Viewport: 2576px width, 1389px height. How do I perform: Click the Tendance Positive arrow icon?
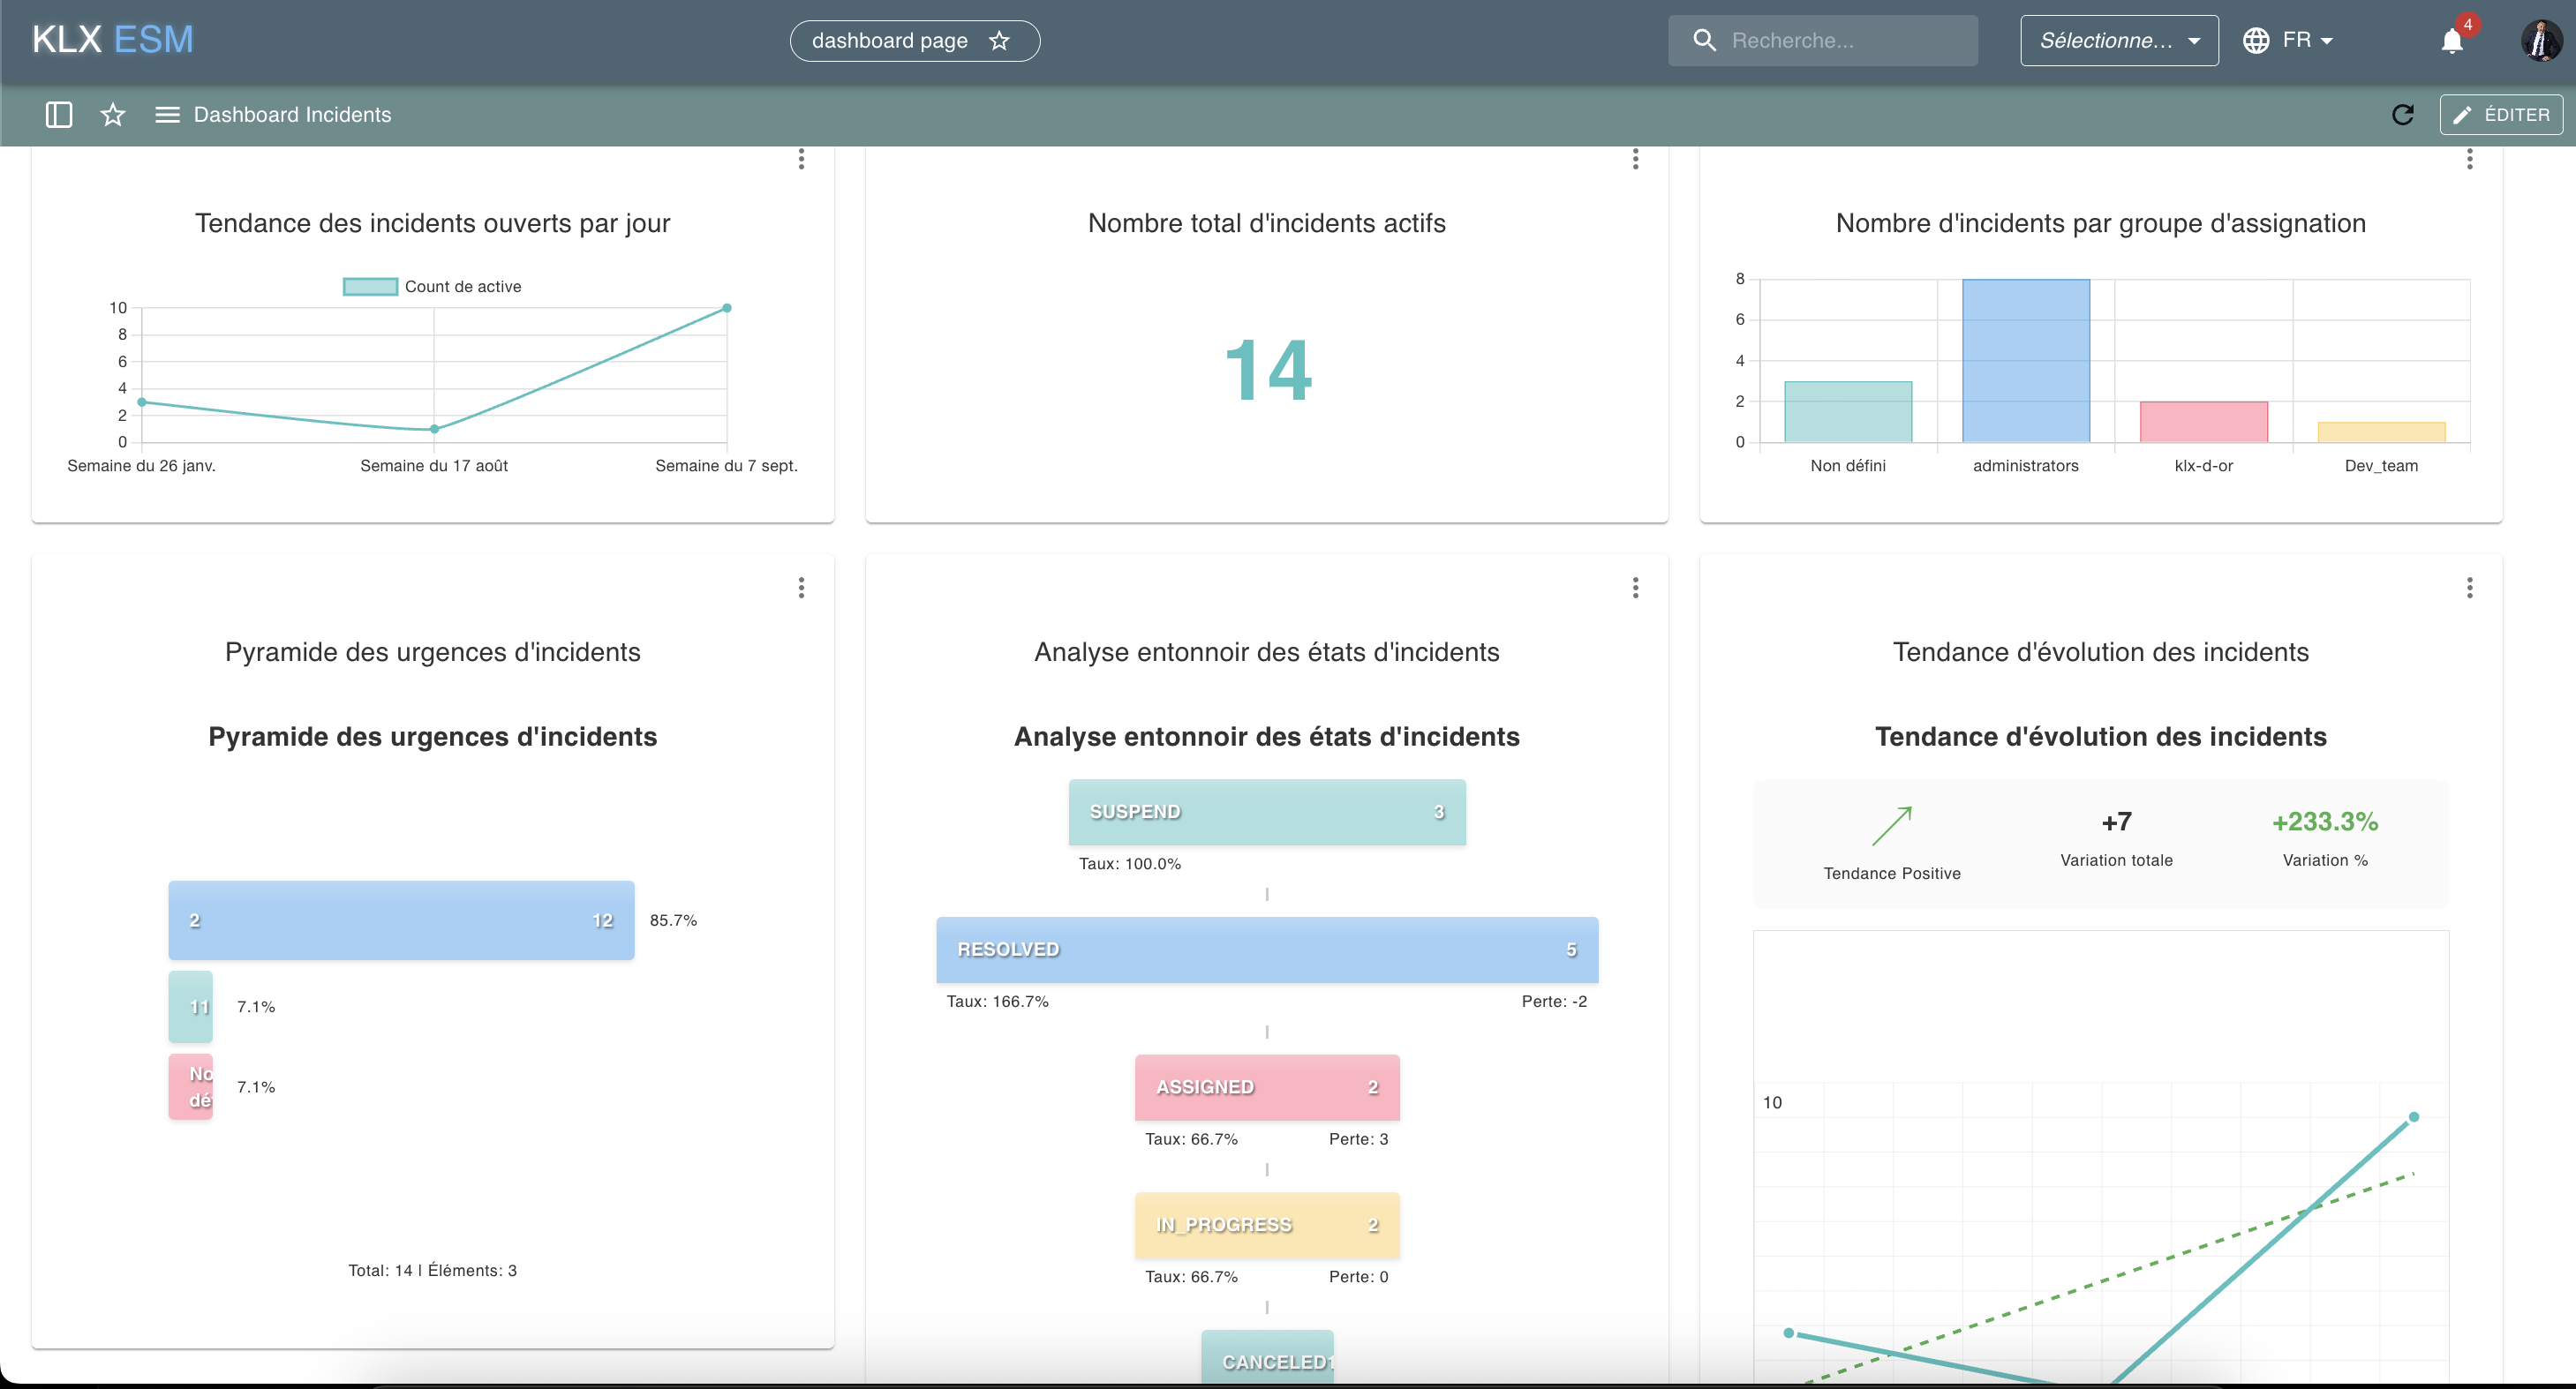pos(1892,825)
